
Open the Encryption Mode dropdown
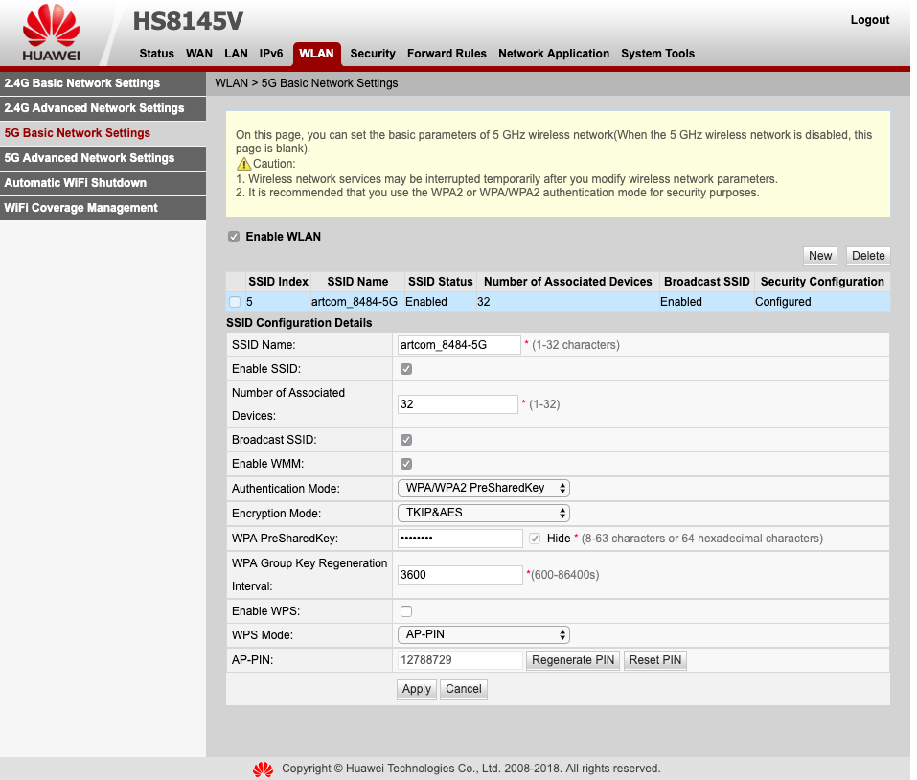[x=484, y=514]
